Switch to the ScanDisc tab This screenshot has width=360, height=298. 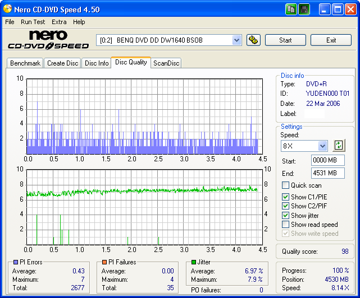pos(166,63)
